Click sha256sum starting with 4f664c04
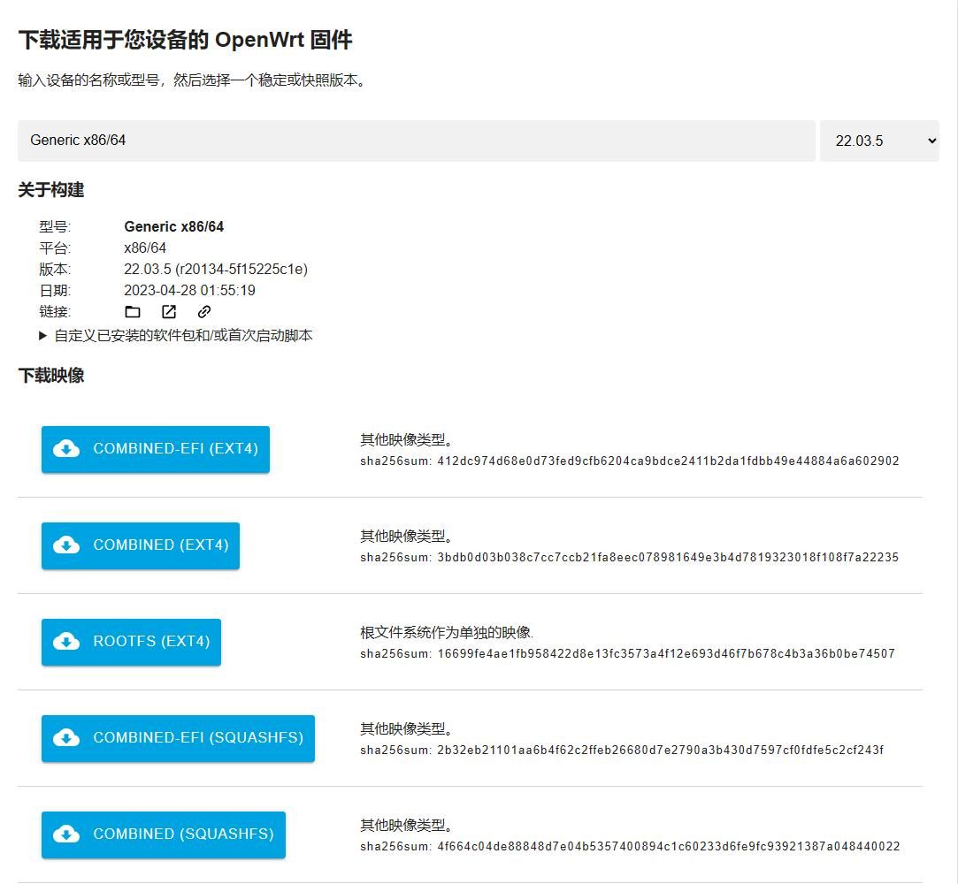The image size is (958, 884). (x=630, y=847)
